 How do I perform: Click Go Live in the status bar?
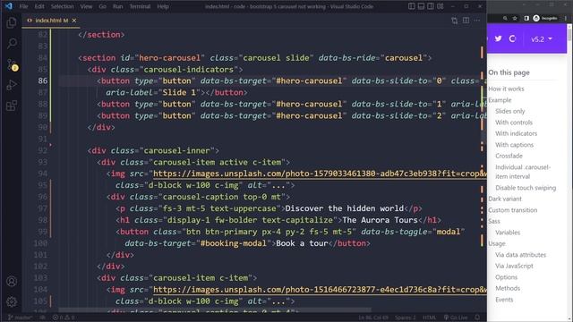pos(456,318)
